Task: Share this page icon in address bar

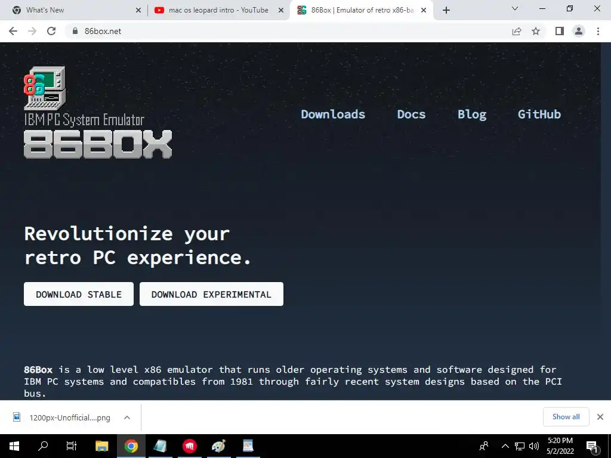Action: coord(516,31)
